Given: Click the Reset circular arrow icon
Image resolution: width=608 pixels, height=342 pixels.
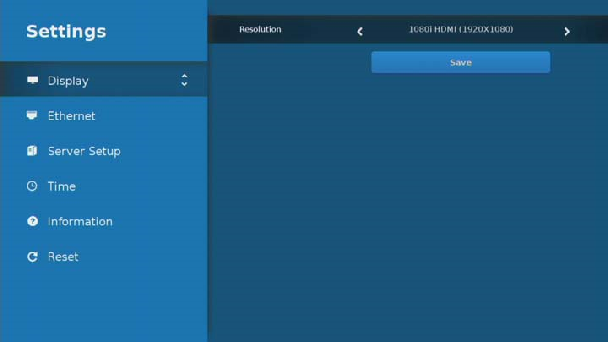Looking at the screenshot, I should [x=33, y=256].
